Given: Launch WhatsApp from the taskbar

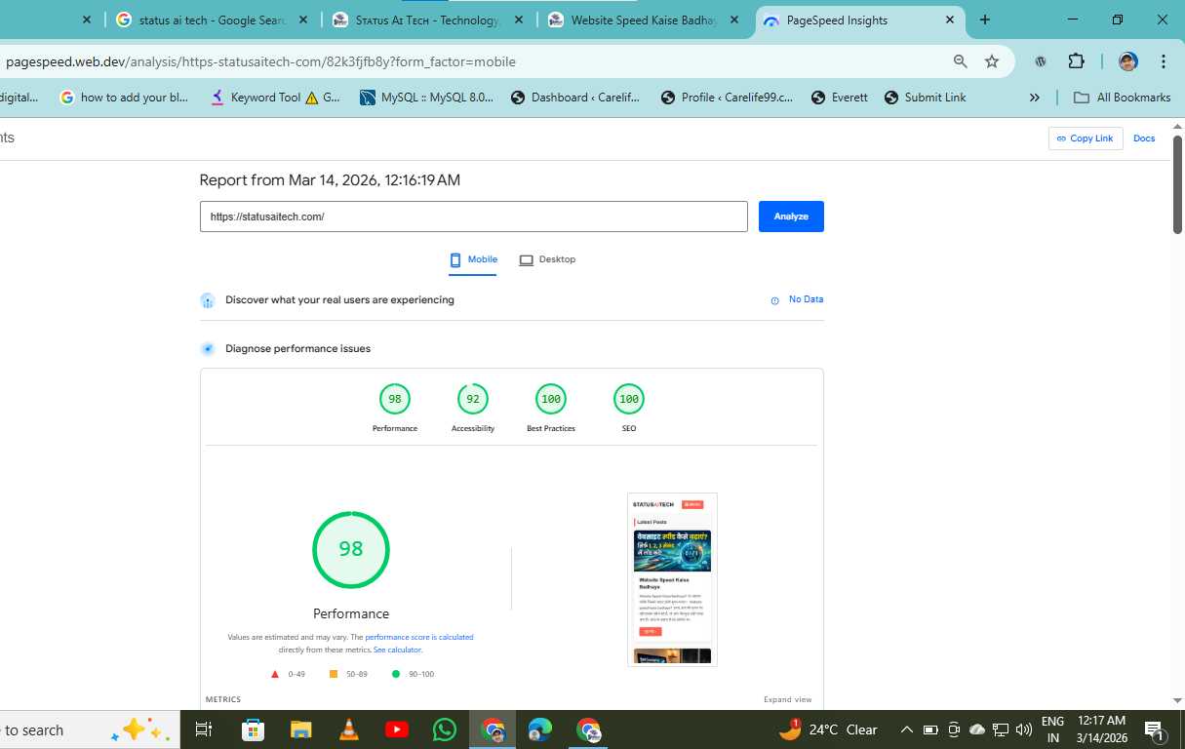Looking at the screenshot, I should click(x=444, y=729).
